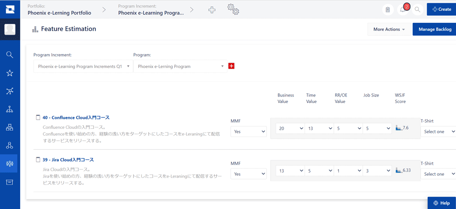Open Phoenix e-Lerning Portfolio breadcrumb
Screen dimensions: 456x209
(x=59, y=13)
